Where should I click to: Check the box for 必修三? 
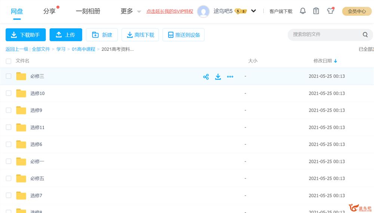click(x=9, y=76)
